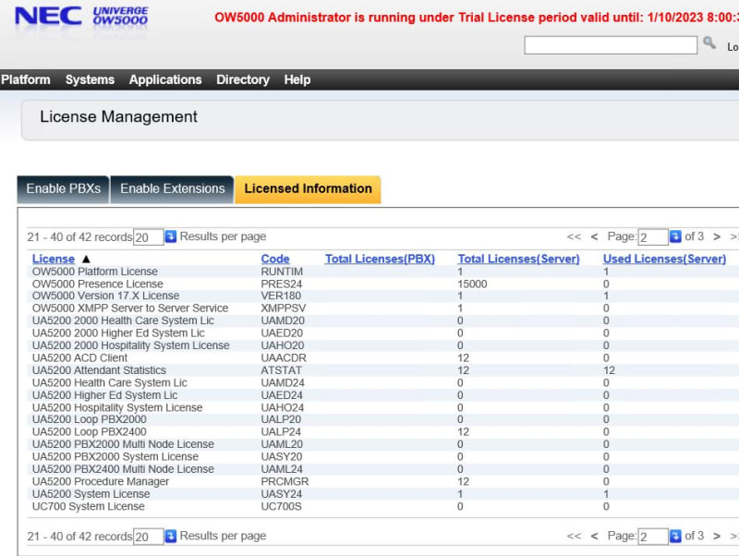Click top results-per-page field showing 20
Screen dimensions: 739x556
pos(149,237)
